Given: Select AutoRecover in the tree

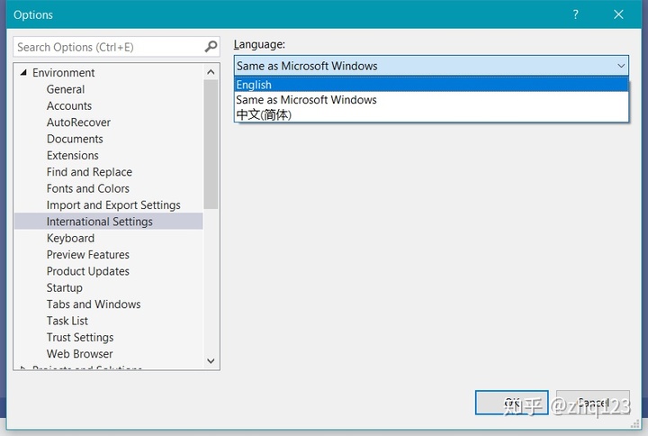Looking at the screenshot, I should tap(78, 123).
